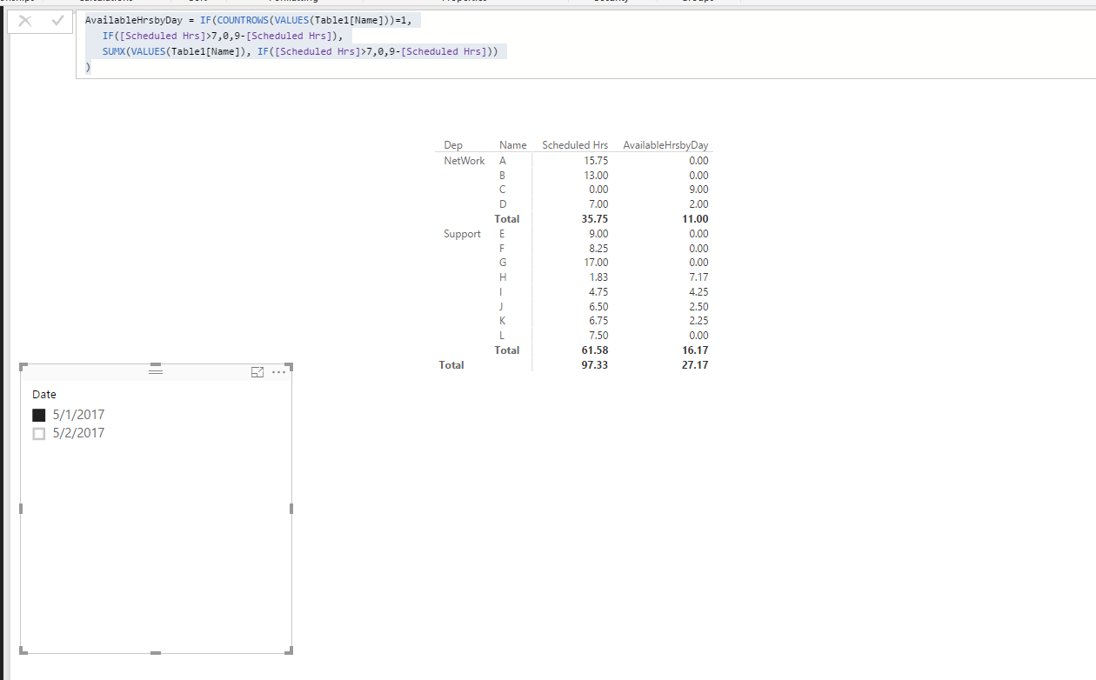Click the NetWork subtotal 11.00
1096x680 pixels.
coord(696,219)
